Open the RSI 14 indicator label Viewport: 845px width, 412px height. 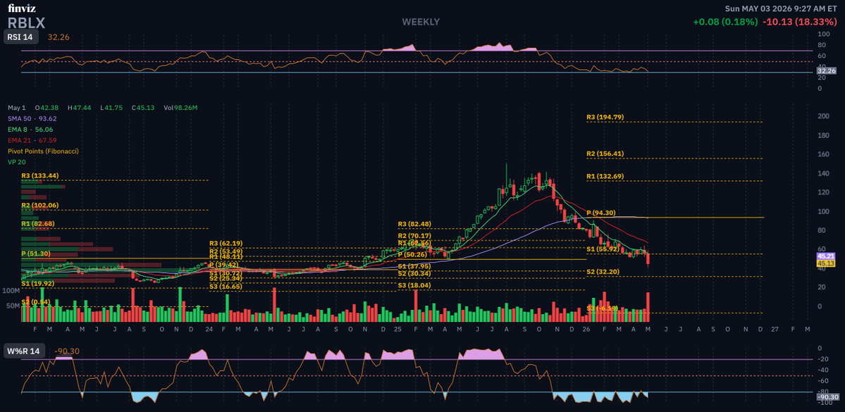(22, 37)
